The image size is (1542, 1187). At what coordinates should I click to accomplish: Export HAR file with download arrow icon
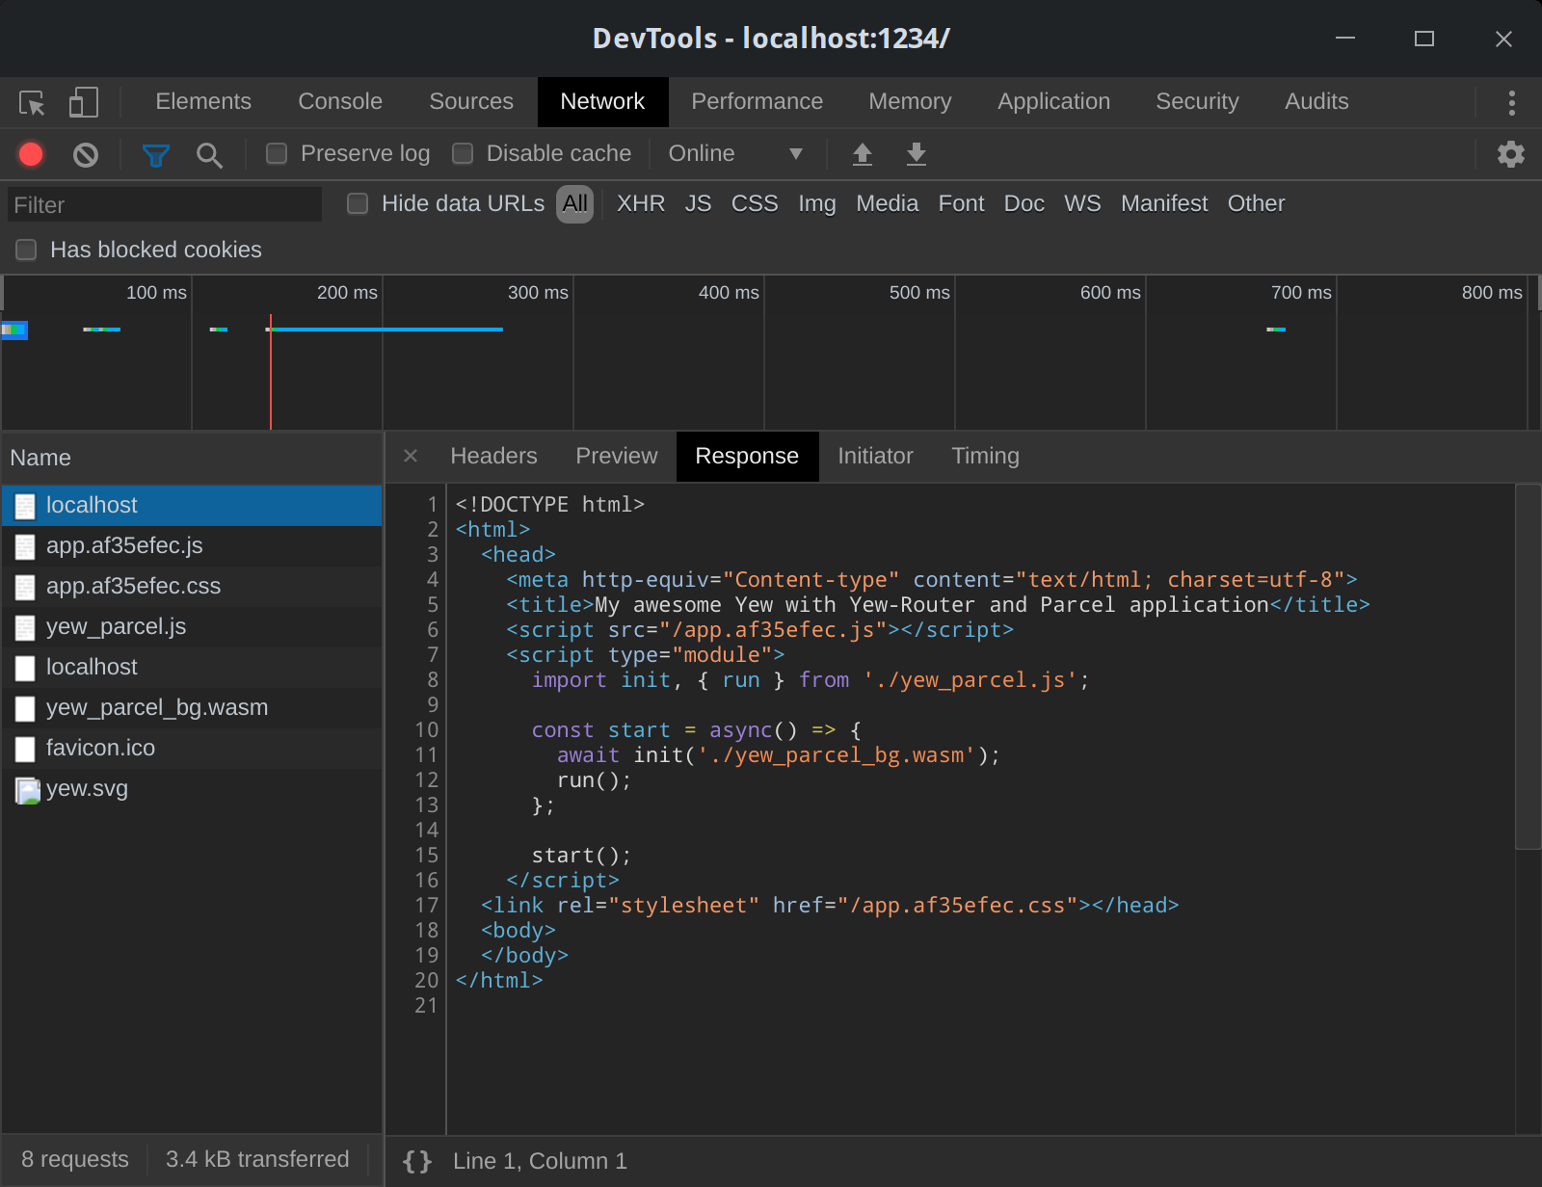[917, 154]
